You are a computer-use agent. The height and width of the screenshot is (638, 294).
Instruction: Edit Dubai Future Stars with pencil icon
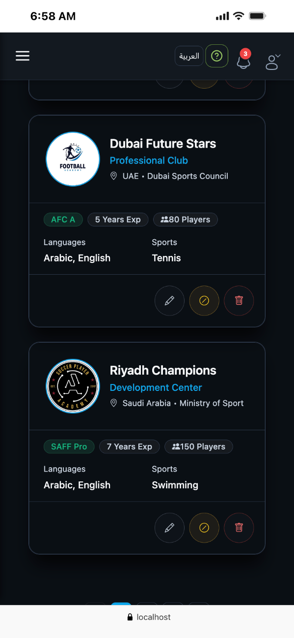click(169, 300)
